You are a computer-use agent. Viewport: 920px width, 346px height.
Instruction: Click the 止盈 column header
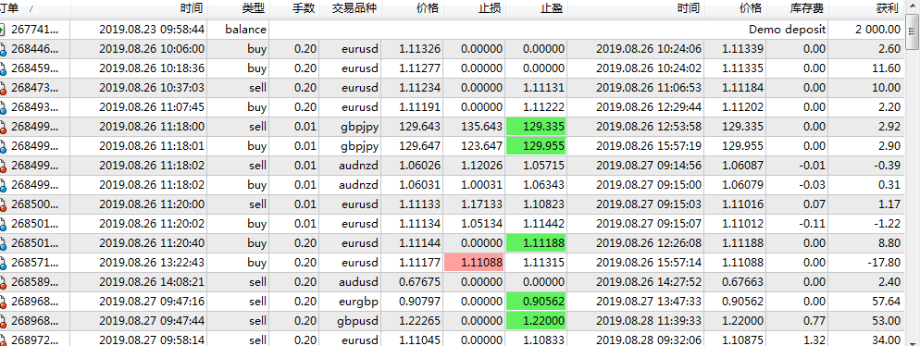coord(536,9)
